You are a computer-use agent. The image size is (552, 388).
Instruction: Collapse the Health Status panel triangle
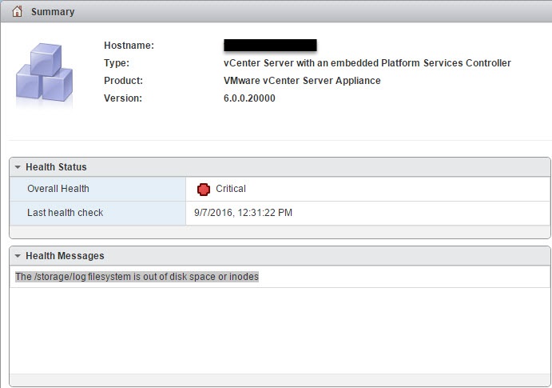point(18,167)
